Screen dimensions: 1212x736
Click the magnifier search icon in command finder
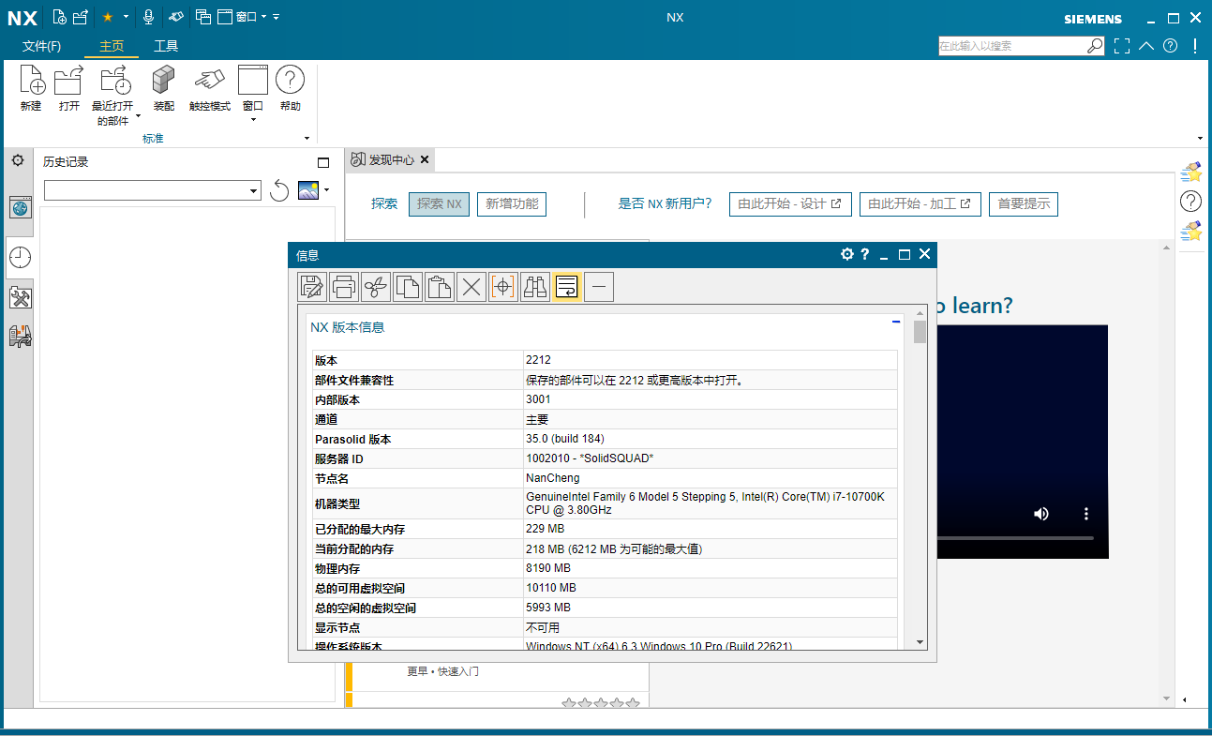(1095, 45)
